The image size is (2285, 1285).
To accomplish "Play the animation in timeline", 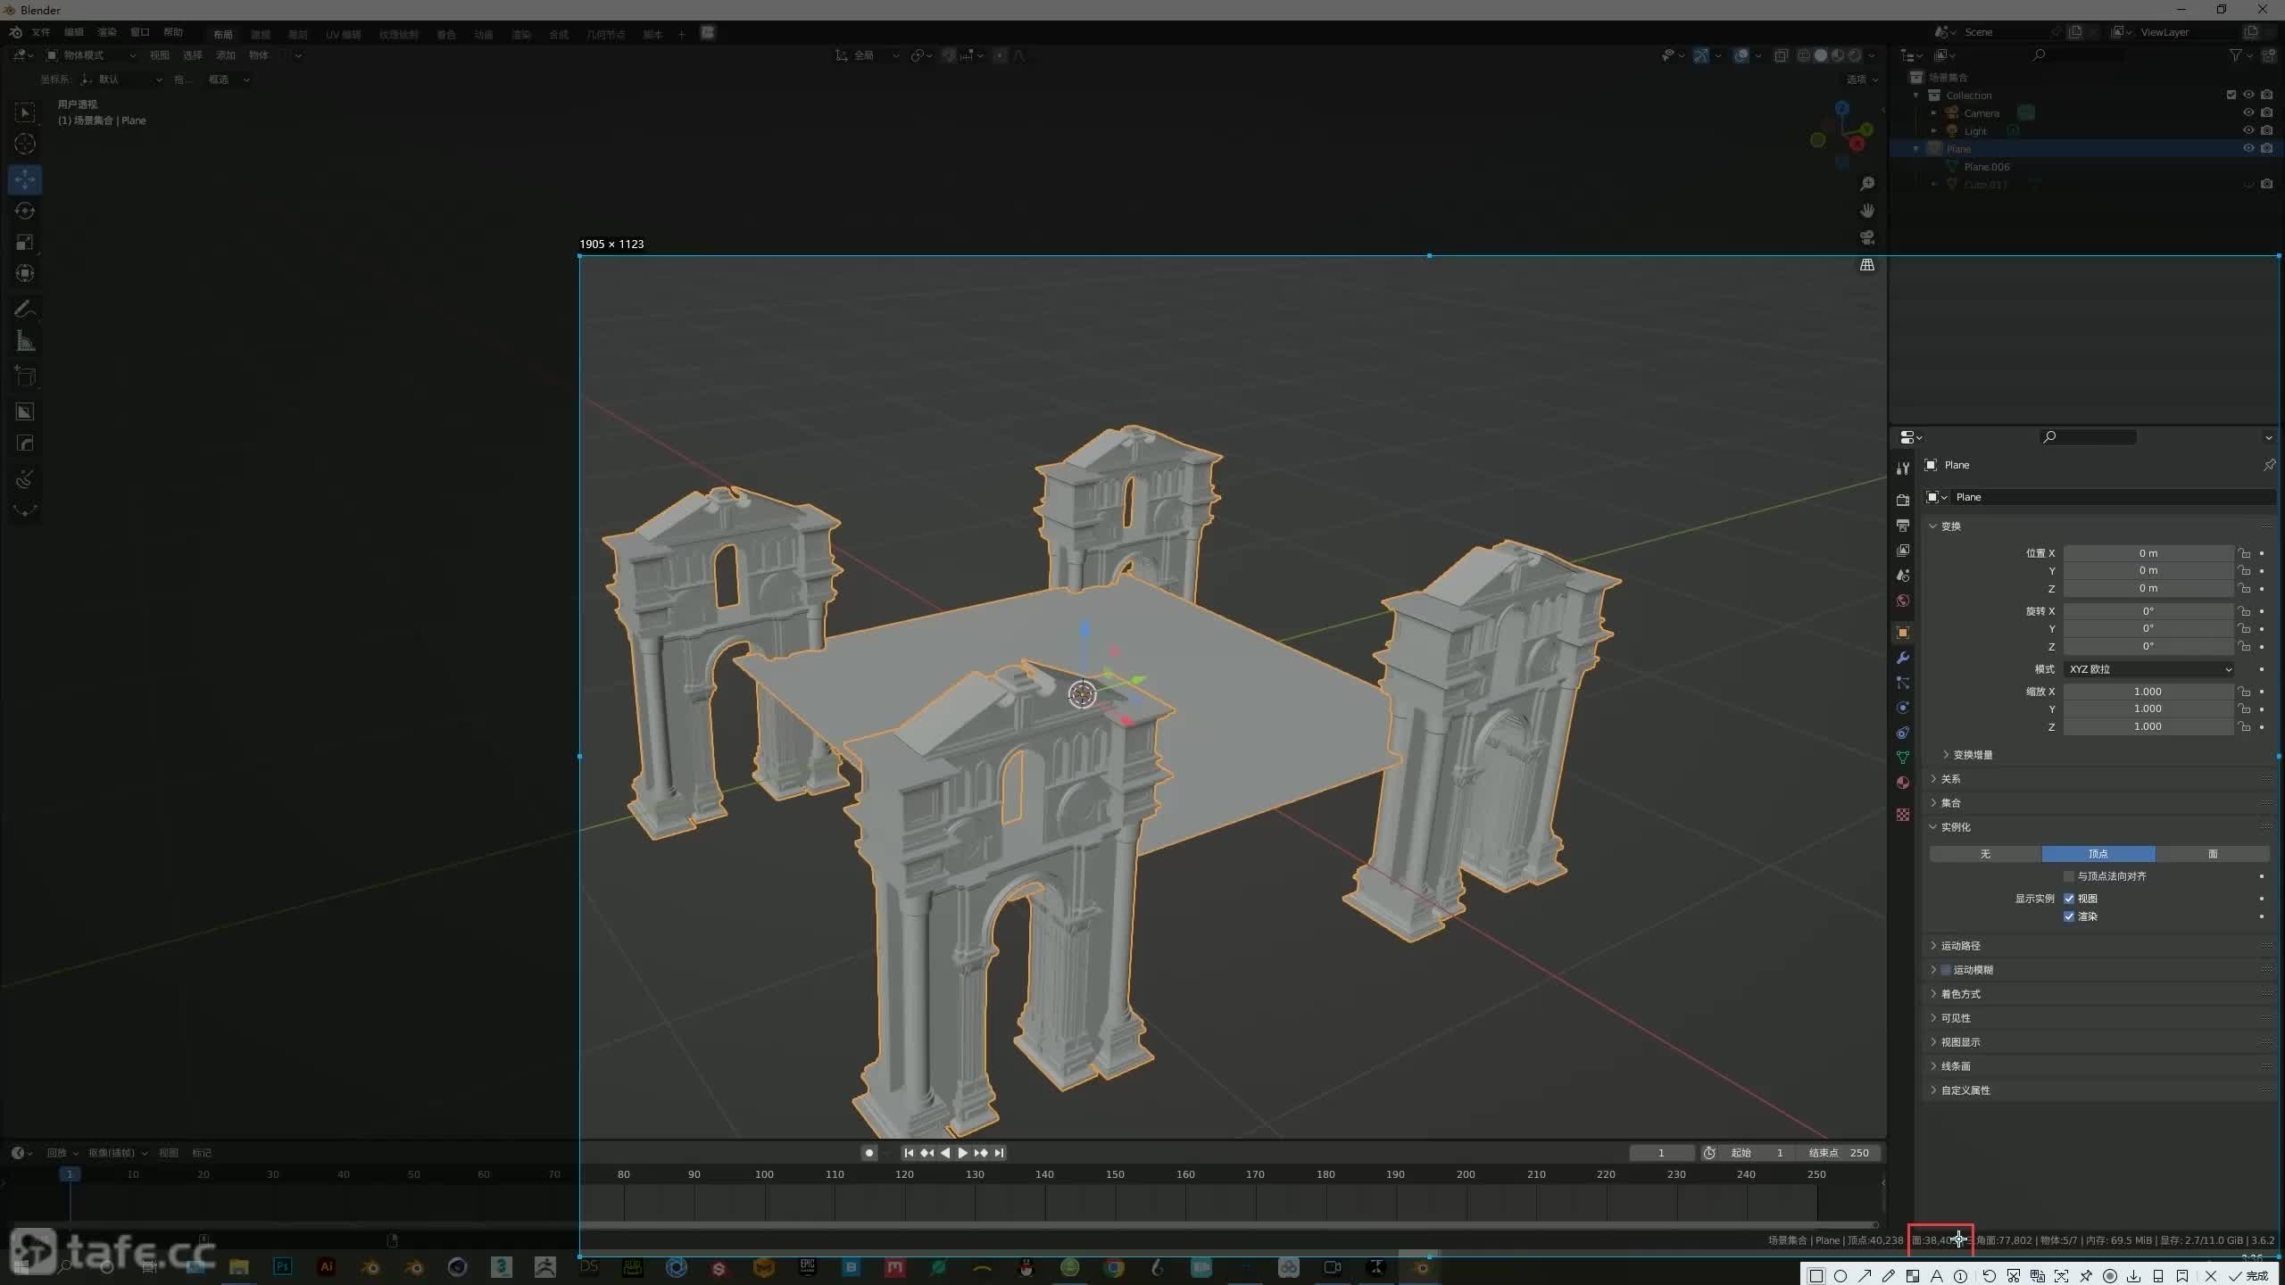I will click(963, 1153).
